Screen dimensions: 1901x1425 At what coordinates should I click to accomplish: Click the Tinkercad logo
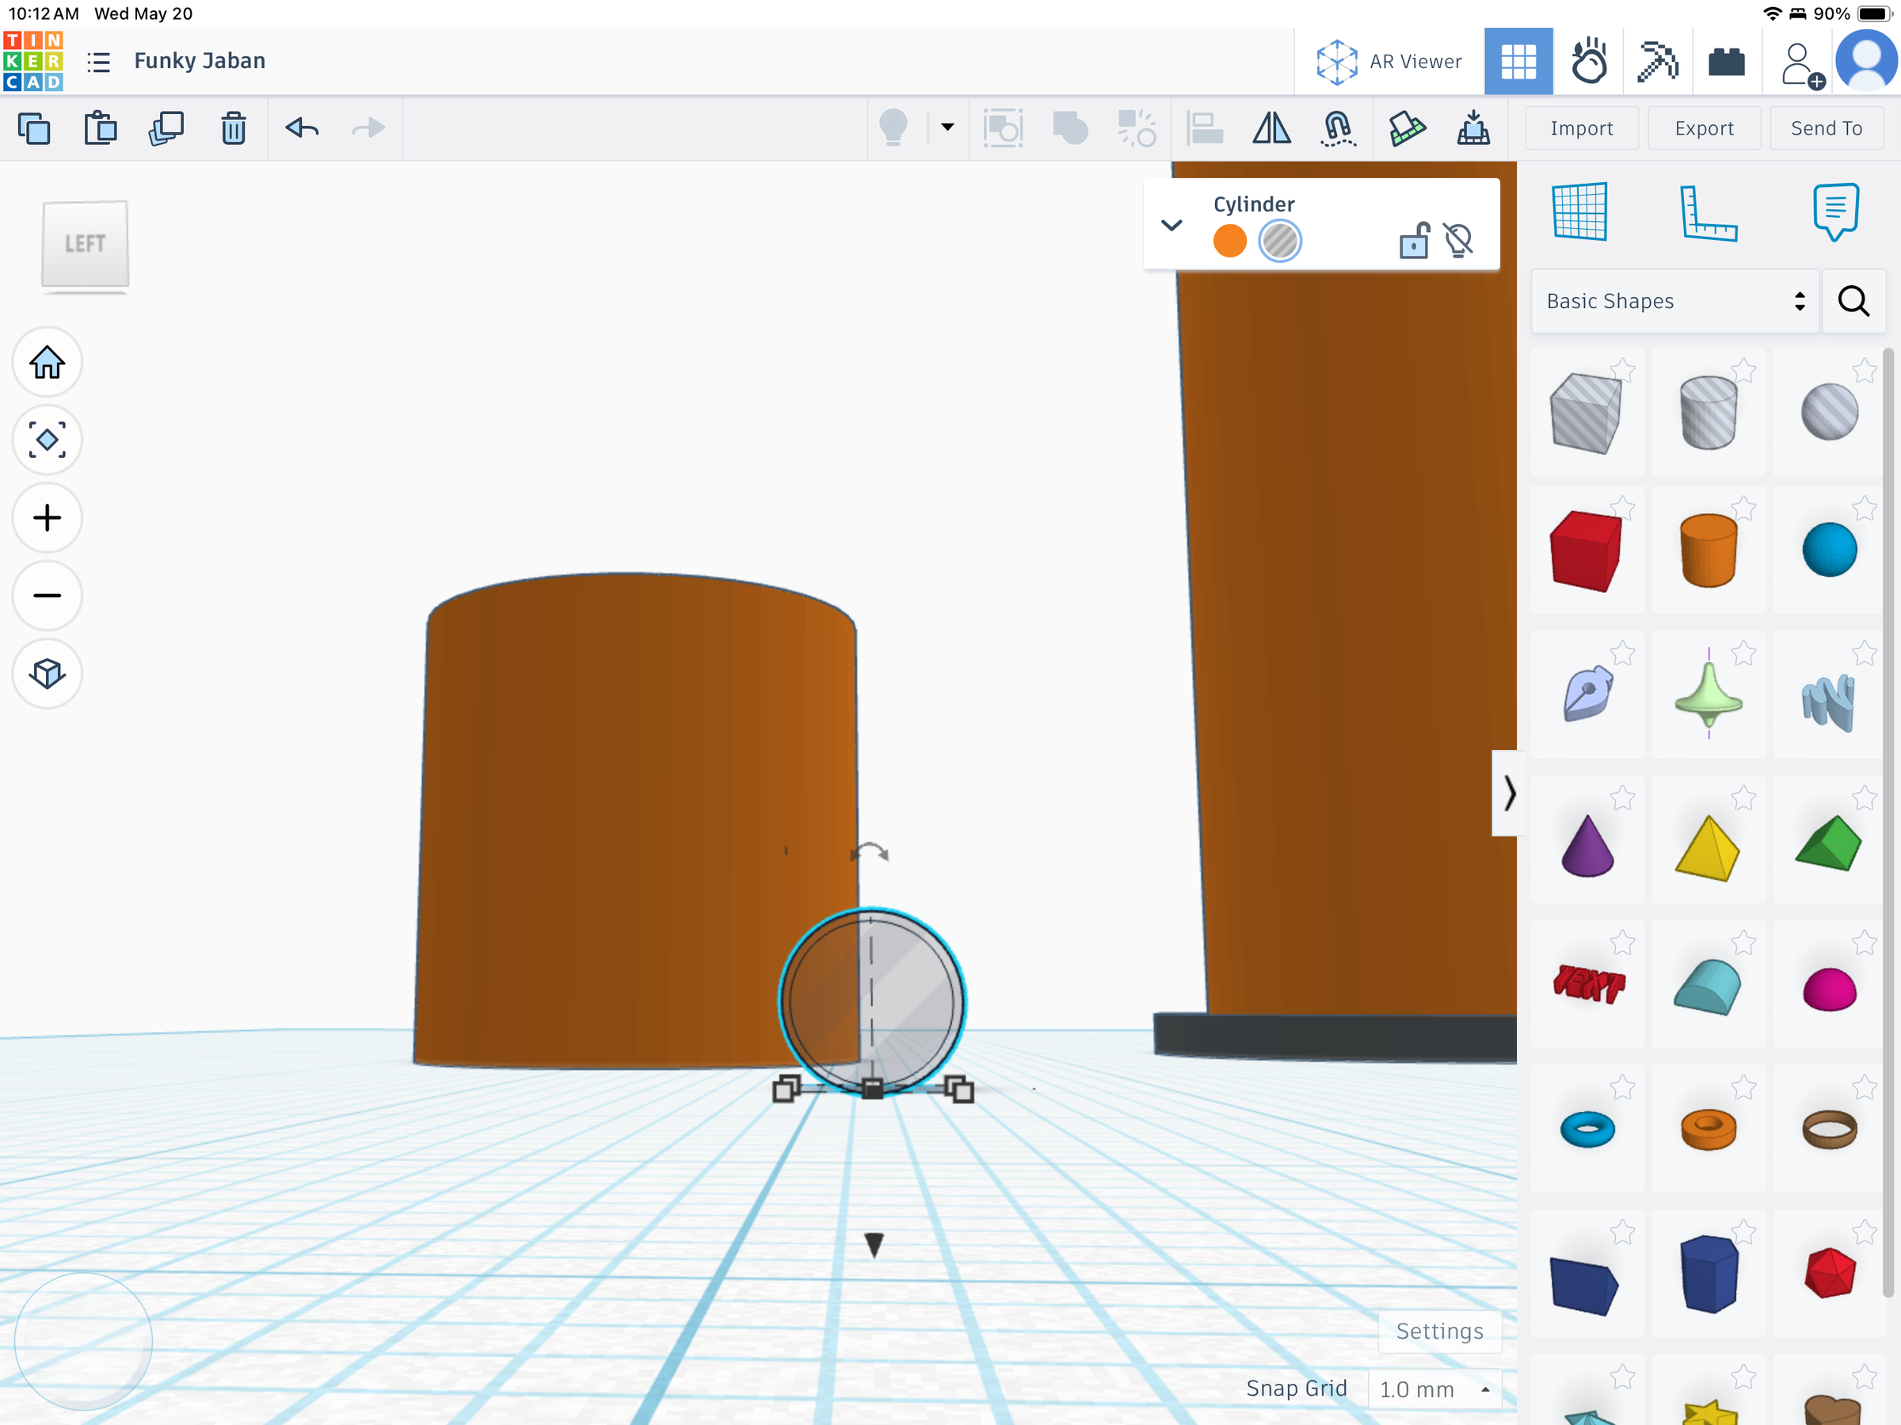[x=33, y=61]
